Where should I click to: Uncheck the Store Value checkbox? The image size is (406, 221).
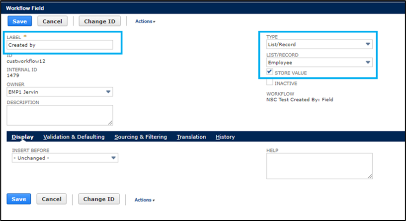tap(269, 72)
